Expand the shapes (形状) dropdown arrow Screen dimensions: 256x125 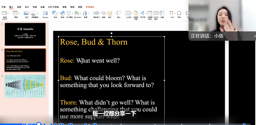58,13
